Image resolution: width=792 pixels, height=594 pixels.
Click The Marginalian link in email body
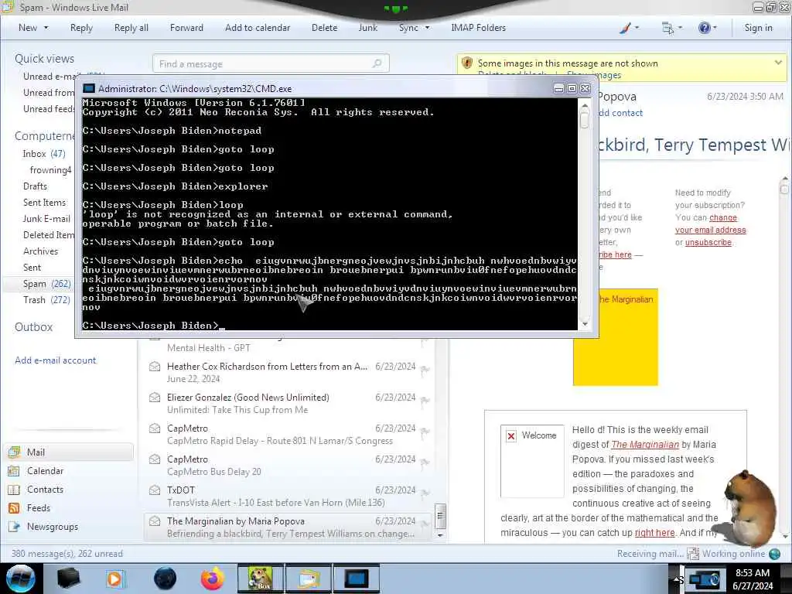point(645,445)
